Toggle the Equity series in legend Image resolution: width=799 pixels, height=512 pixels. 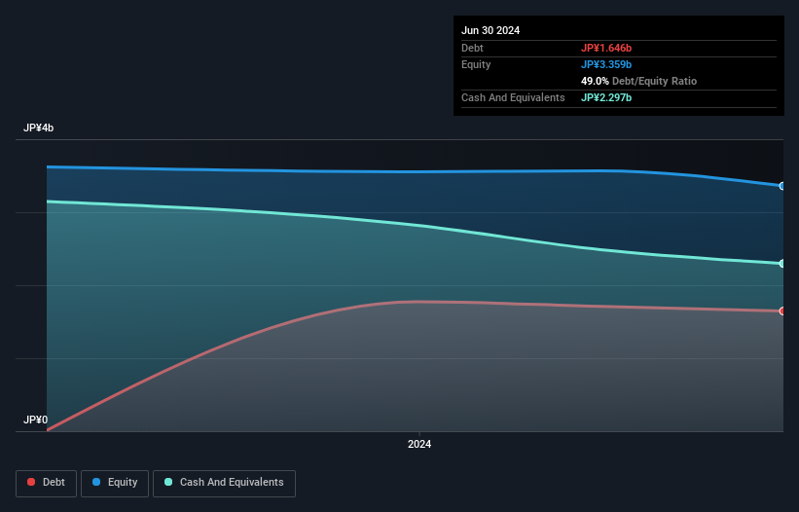pos(115,483)
